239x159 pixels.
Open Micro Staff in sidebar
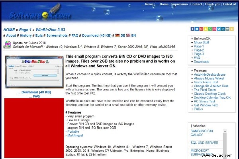coord(201,43)
